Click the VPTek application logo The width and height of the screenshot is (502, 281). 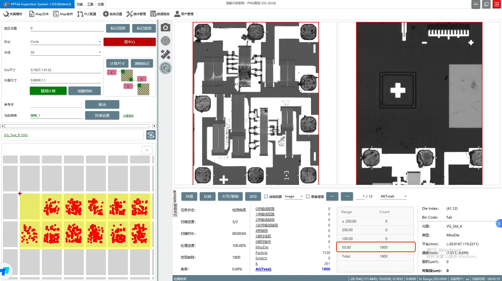(6, 4)
